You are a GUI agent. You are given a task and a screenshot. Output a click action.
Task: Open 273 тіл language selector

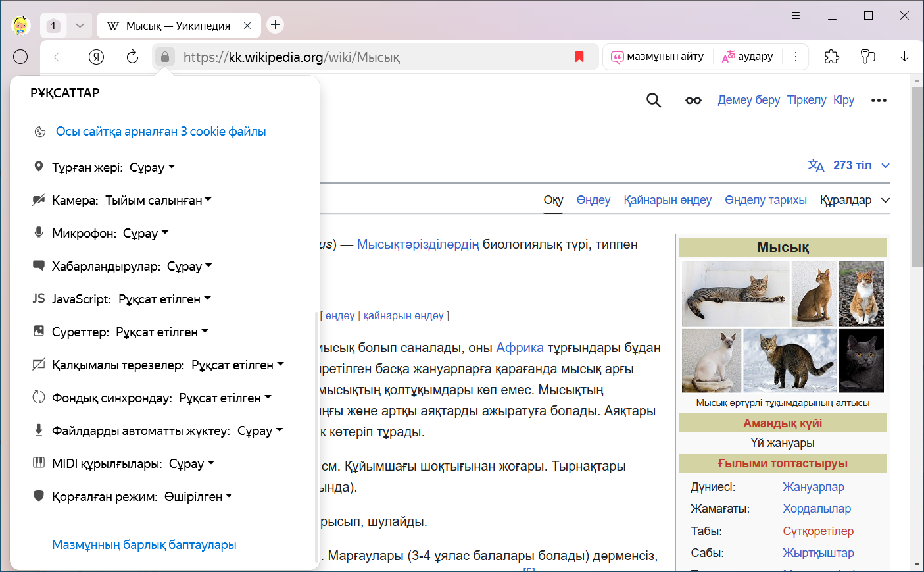click(849, 165)
